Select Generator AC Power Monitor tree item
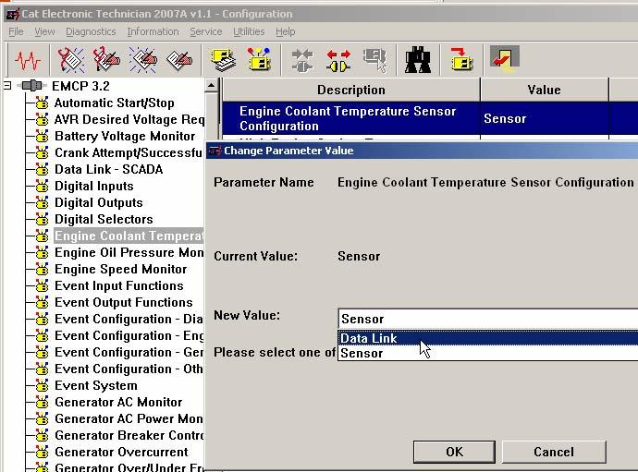Viewport: 638px width, 472px height. (129, 418)
